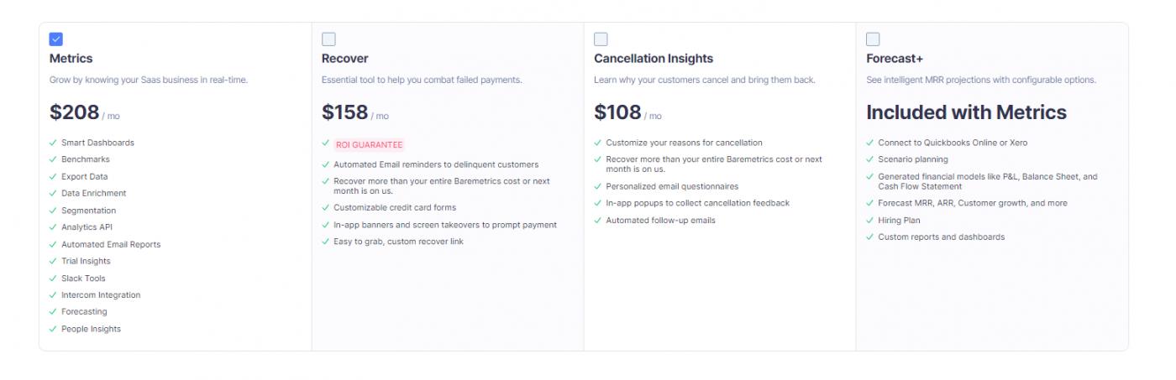Click the checkmark next to Smart Dashboards
The image size is (1176, 380).
tap(54, 143)
